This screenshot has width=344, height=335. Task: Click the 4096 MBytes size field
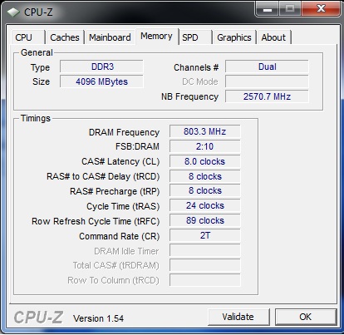[x=101, y=81]
